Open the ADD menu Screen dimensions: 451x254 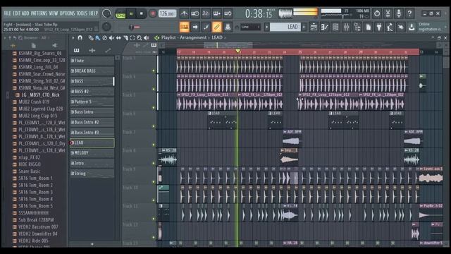[x=25, y=13]
